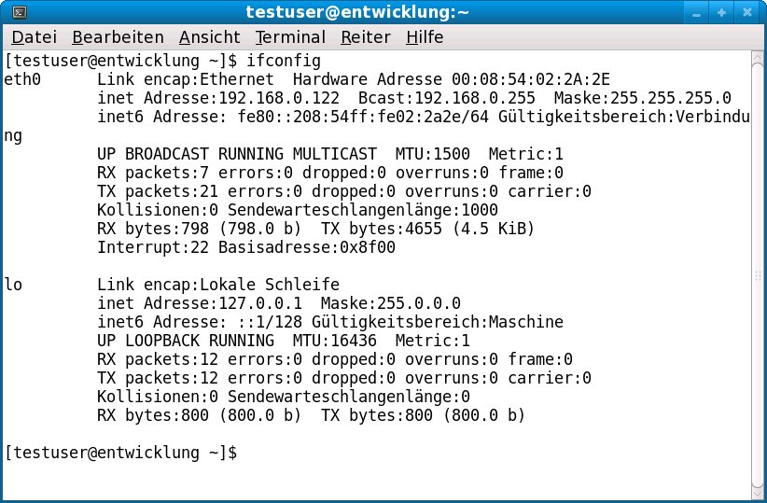Open the Bearbeiten menu

[x=118, y=38]
